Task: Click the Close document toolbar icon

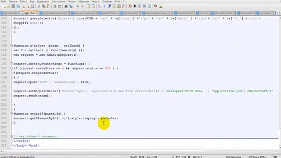Action: (23, 7)
